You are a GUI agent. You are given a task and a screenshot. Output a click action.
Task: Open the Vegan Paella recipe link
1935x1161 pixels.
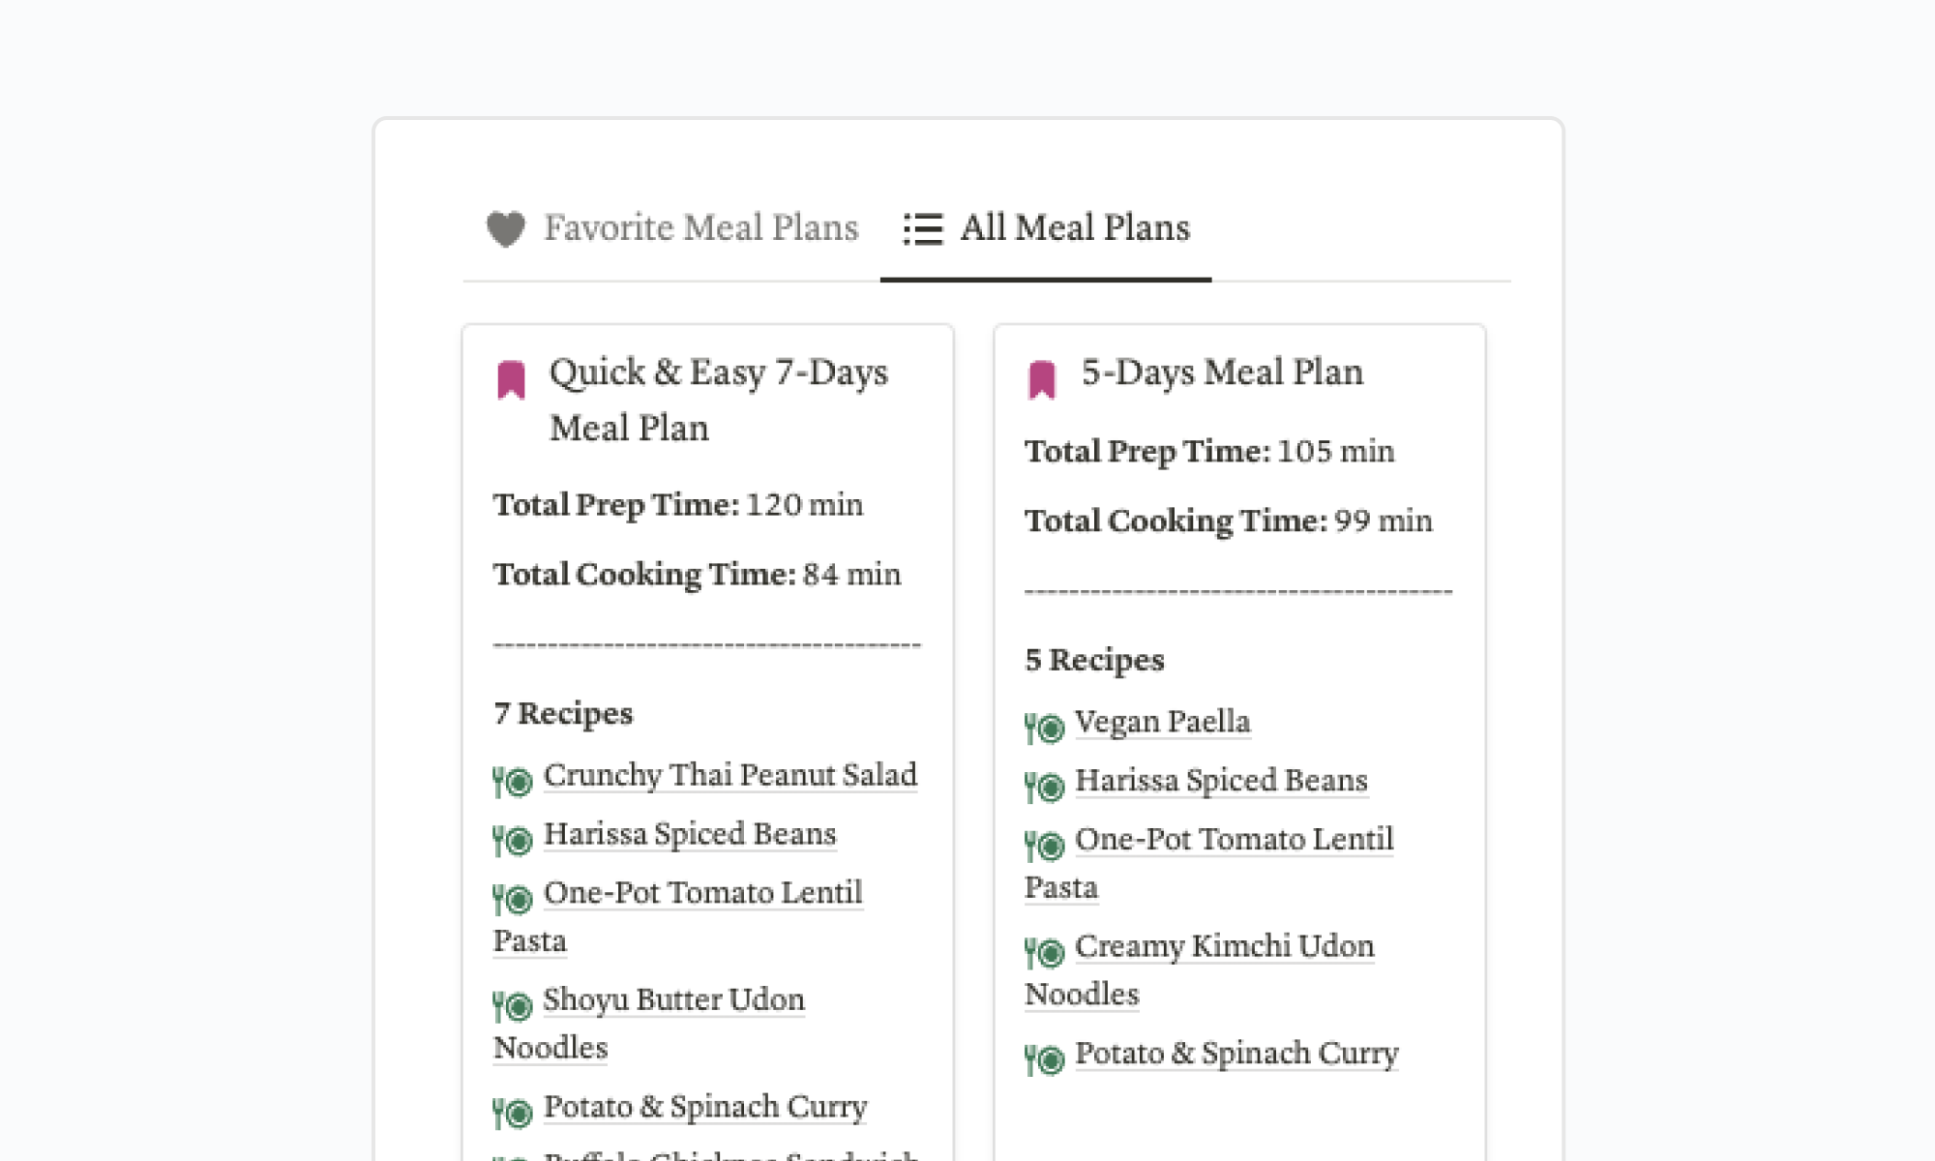[1162, 722]
